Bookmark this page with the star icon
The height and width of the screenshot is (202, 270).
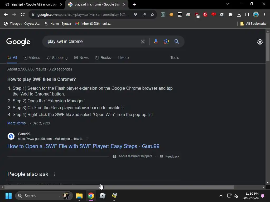click(x=152, y=15)
